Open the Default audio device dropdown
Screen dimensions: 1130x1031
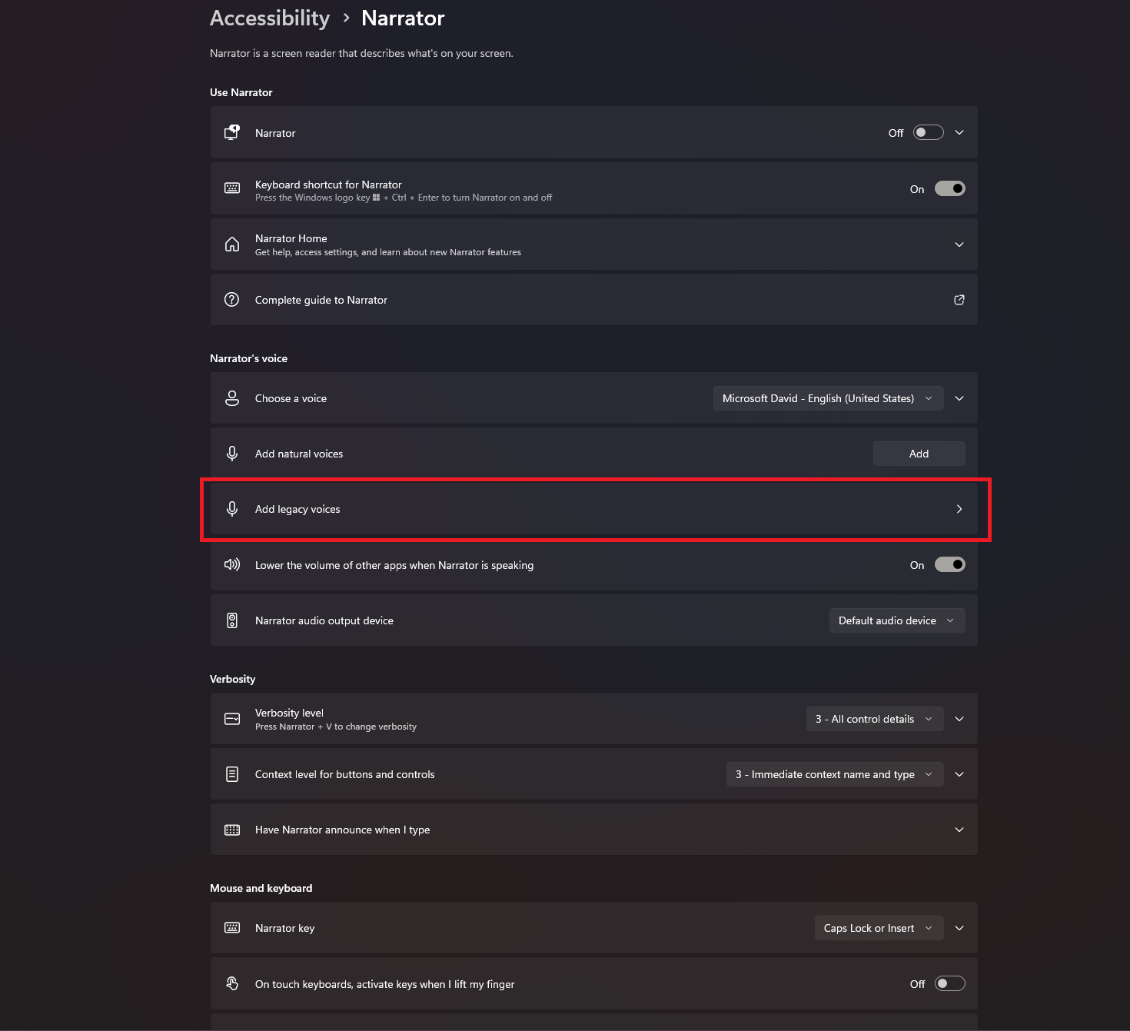tap(896, 620)
